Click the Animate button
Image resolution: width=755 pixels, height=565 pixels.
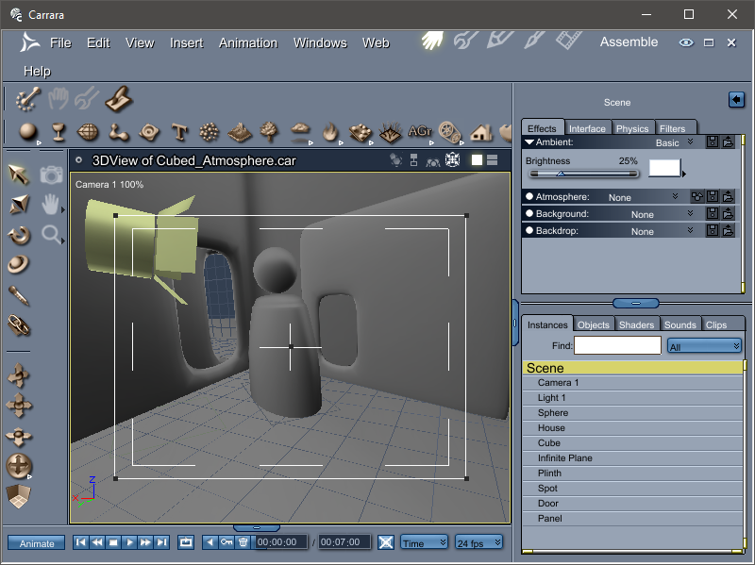[x=37, y=543]
